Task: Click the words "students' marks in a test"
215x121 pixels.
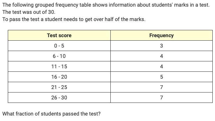Action: (x=182, y=5)
